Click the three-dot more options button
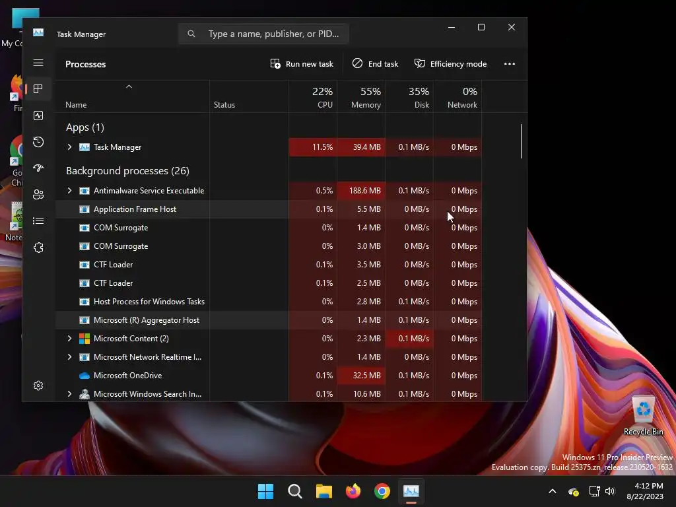Viewport: 676px width, 507px height. click(x=510, y=64)
